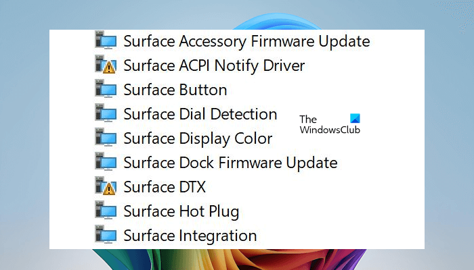Click the Surface Dock Firmware Update icon

[107, 163]
